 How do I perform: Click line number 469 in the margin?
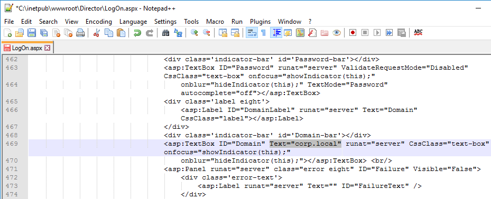click(x=13, y=144)
